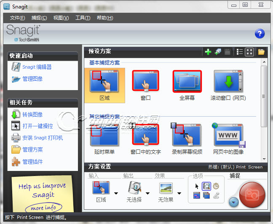
Task: Open the 输出 无选择 dropdown arrow
Action: [x=147, y=193]
